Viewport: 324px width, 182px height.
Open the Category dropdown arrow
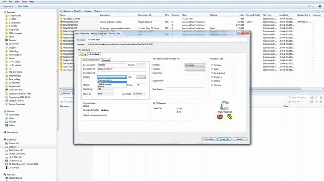[125, 77]
